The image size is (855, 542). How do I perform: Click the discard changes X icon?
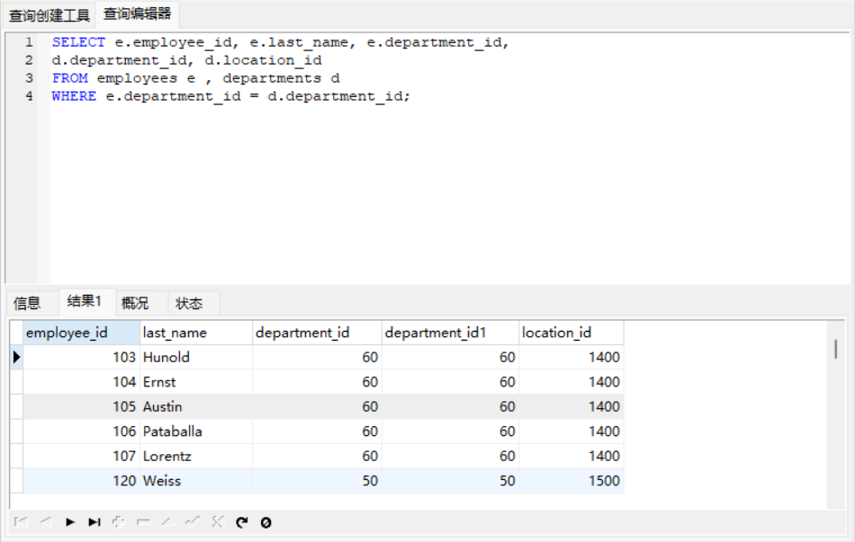click(217, 522)
